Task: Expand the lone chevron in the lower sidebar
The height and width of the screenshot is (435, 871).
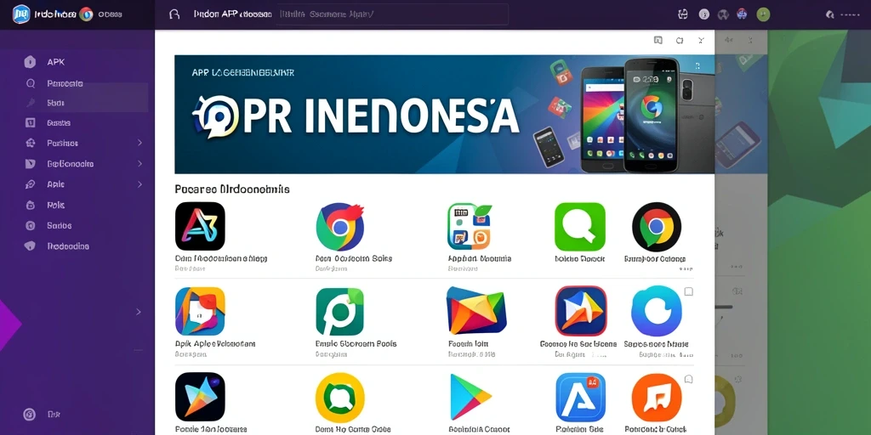Action: [139, 312]
